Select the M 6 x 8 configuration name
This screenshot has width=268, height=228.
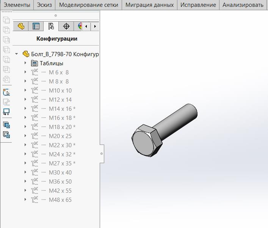coord(59,72)
